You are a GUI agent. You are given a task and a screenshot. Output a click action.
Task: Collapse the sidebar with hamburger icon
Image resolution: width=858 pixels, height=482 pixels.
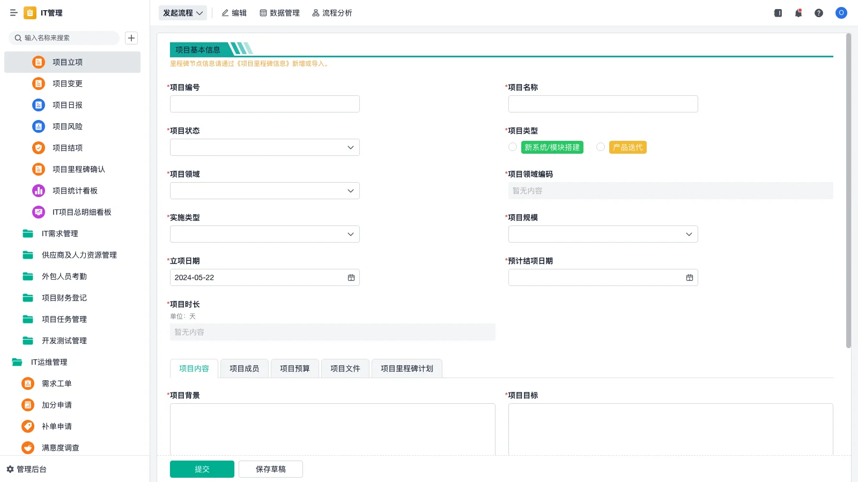click(13, 13)
